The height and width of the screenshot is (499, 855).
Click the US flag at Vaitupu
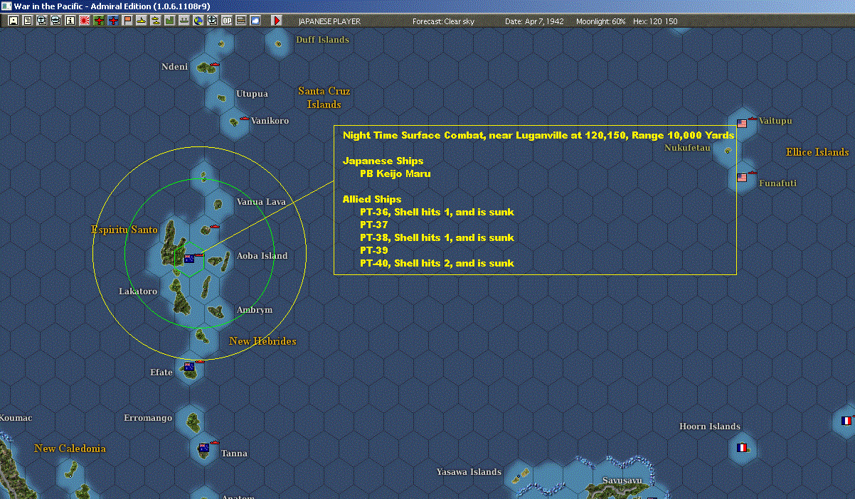click(x=742, y=124)
